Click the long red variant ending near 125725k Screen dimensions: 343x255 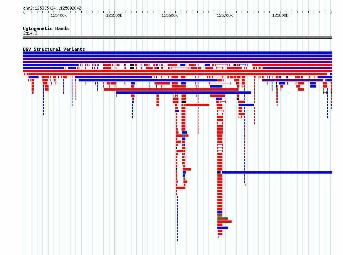pyautogui.click(x=171, y=89)
